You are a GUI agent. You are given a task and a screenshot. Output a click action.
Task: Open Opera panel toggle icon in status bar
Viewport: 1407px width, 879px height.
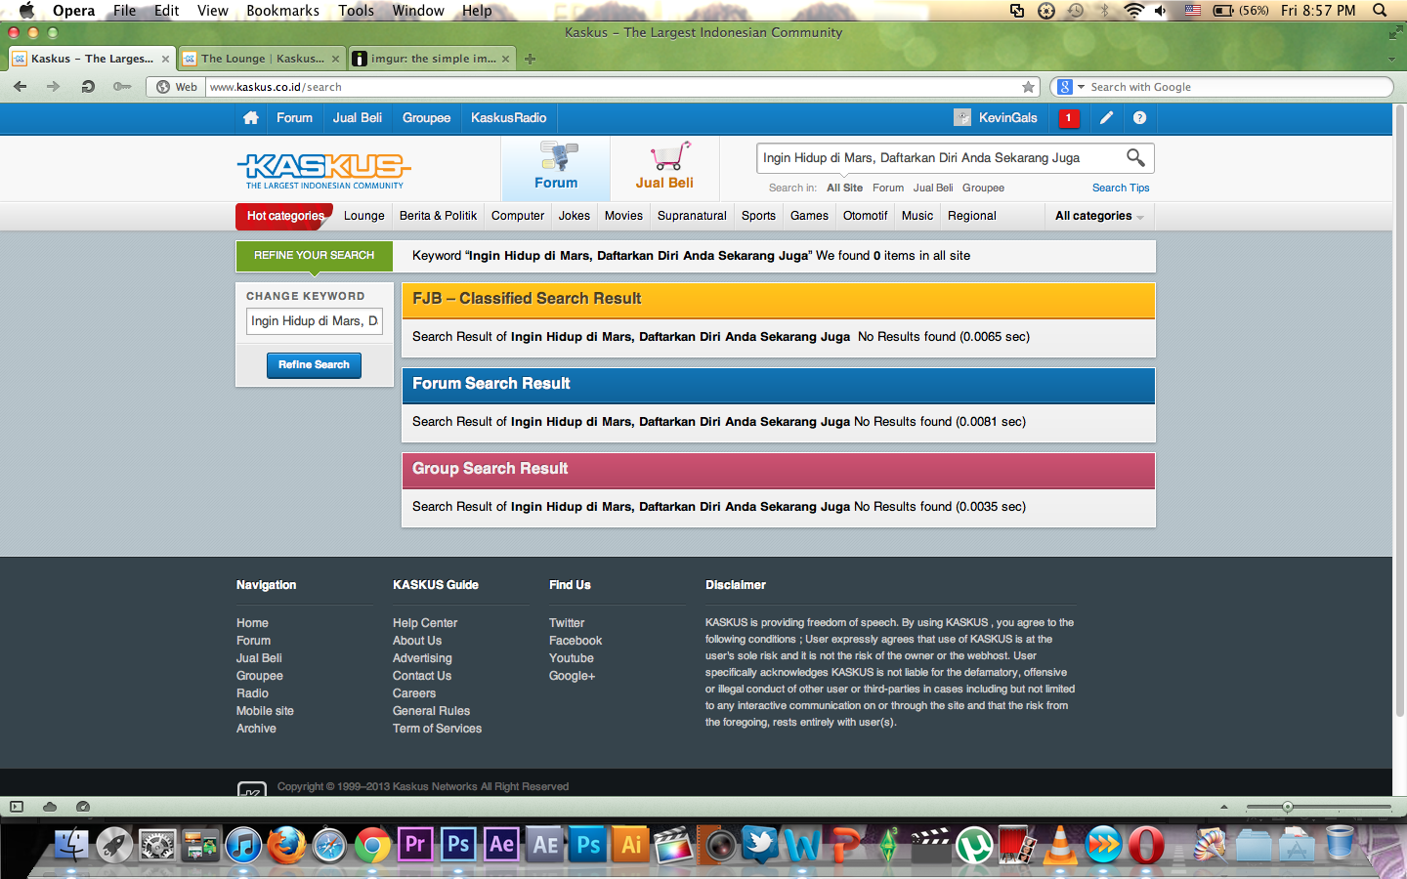[17, 807]
